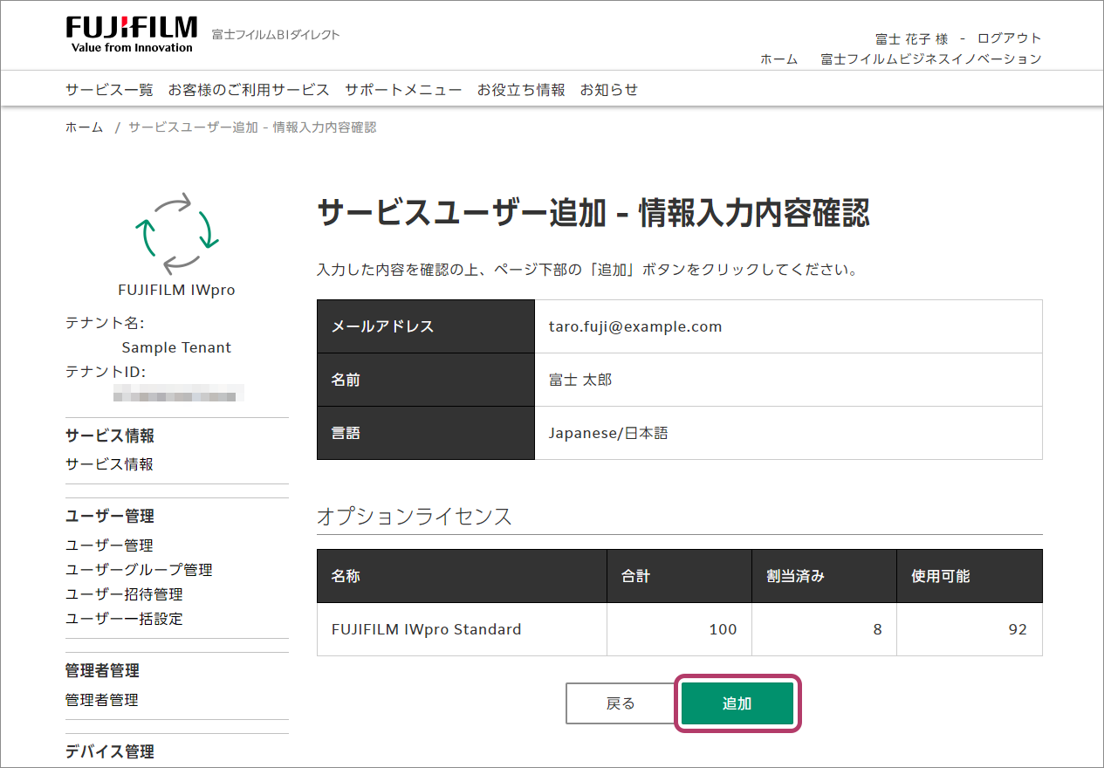Image resolution: width=1104 pixels, height=768 pixels.
Task: Click the 割当済み value 8
Action: [877, 629]
